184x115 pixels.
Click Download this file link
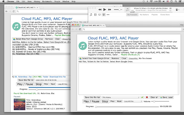[x=57, y=77]
